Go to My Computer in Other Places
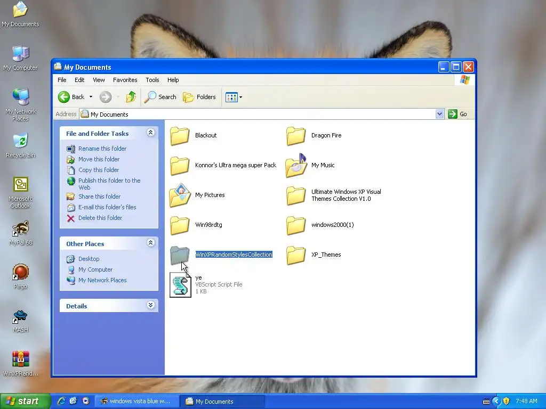The height and width of the screenshot is (409, 546). [x=95, y=270]
